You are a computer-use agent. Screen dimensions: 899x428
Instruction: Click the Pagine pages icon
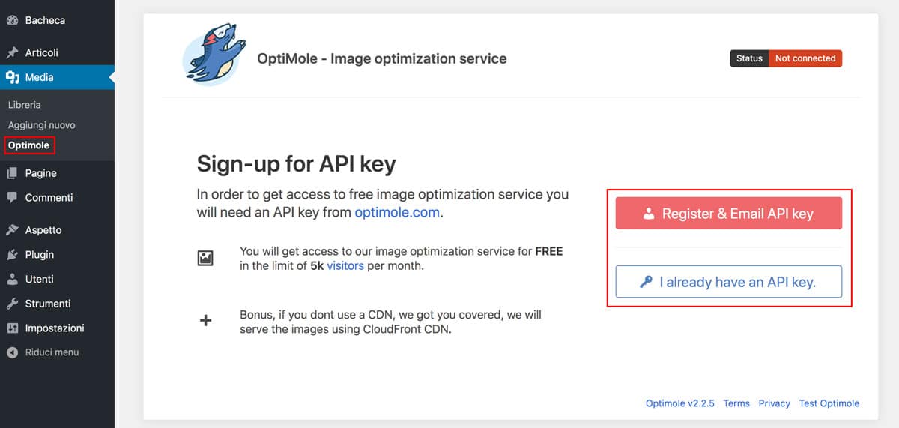(12, 173)
